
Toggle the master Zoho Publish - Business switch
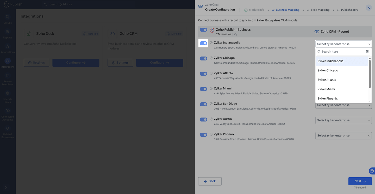pos(203,30)
